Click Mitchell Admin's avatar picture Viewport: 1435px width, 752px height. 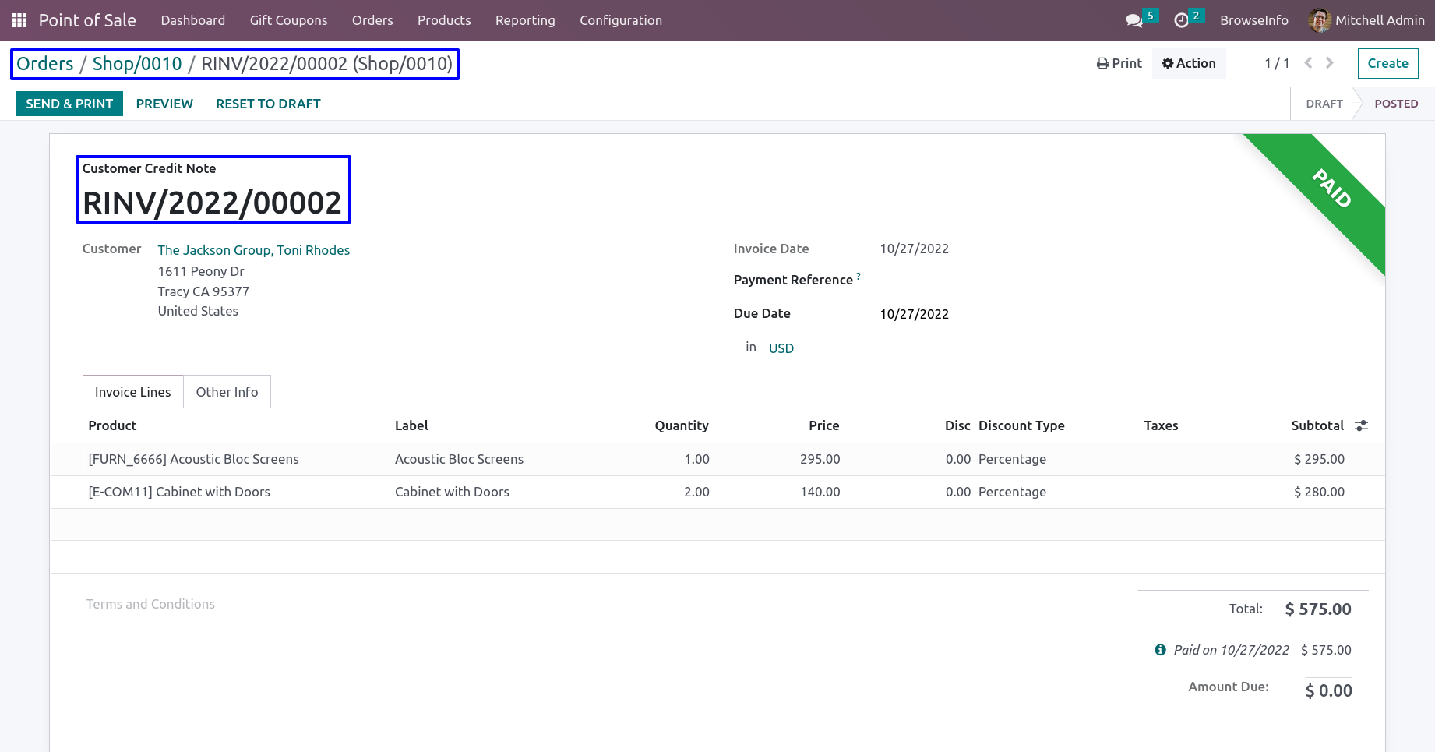pyautogui.click(x=1320, y=20)
